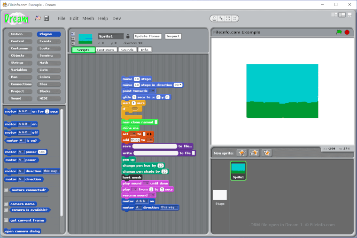The height and width of the screenshot is (238, 357).
Task: Get a surprise sprite with question mark icon
Action: 267,153
